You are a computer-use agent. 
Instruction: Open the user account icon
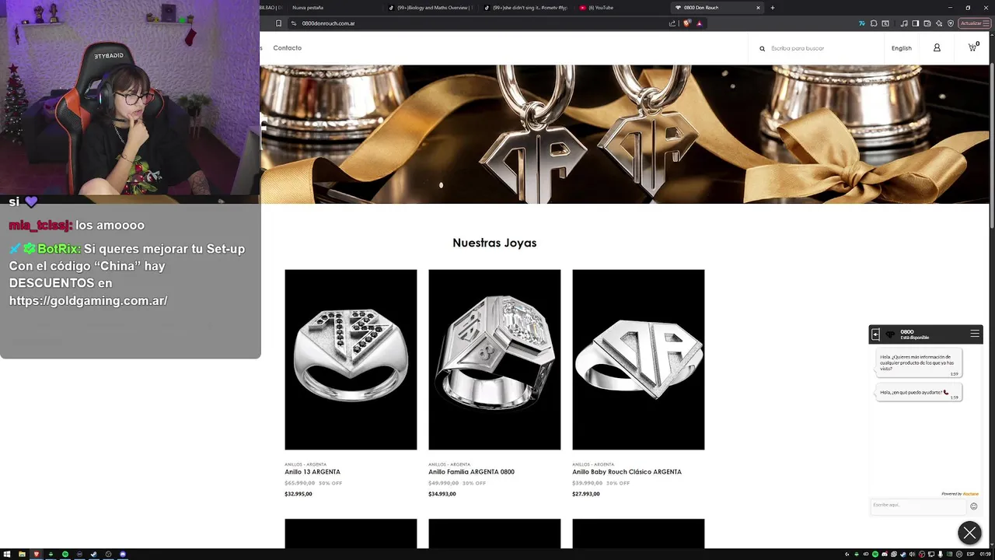coord(937,47)
